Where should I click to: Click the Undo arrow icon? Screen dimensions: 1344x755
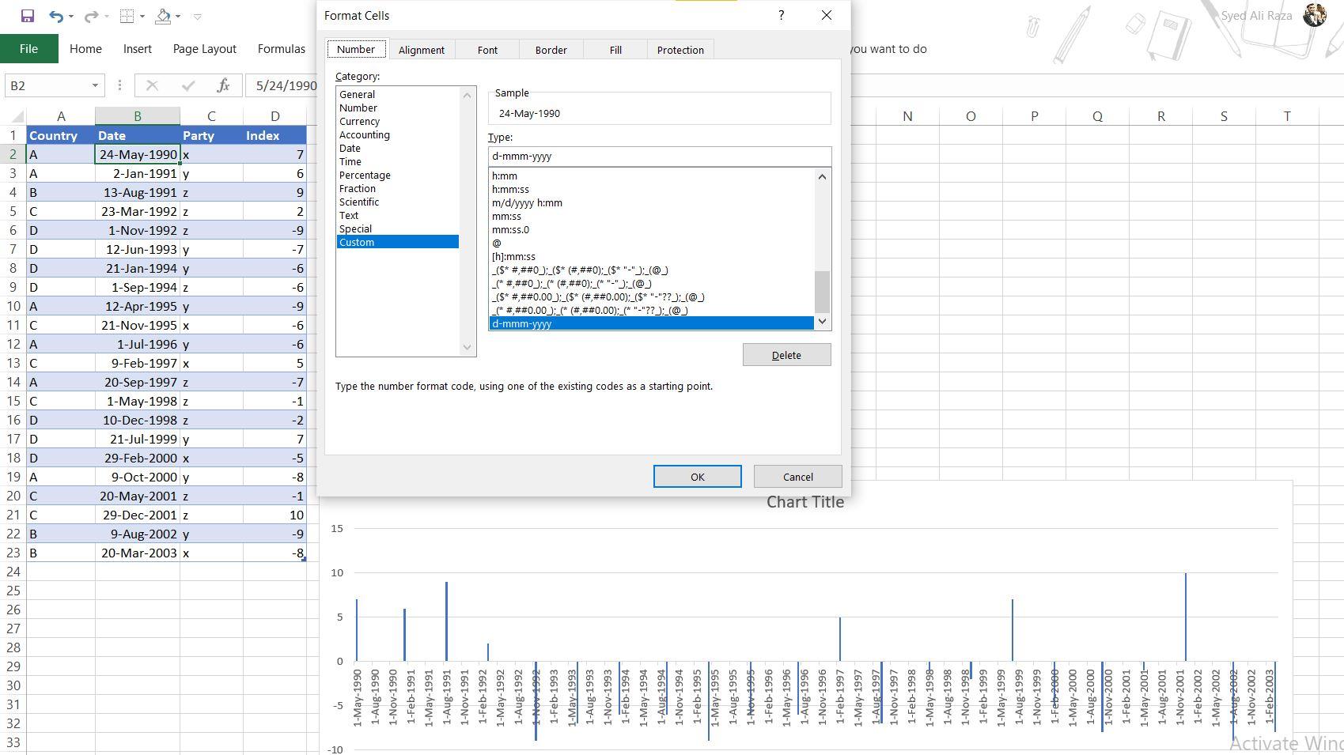point(55,16)
